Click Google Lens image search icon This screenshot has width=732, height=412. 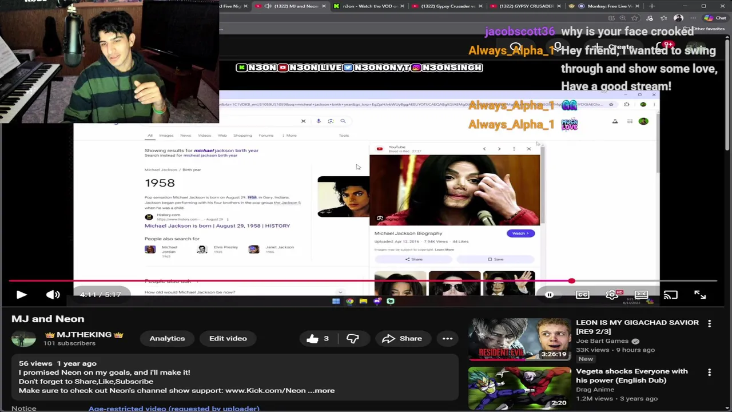click(331, 121)
